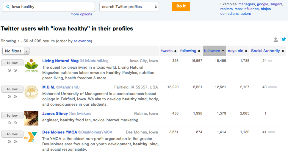Click the 16,489 followers value
The width and height of the screenshot is (288, 156).
tap(220, 61)
